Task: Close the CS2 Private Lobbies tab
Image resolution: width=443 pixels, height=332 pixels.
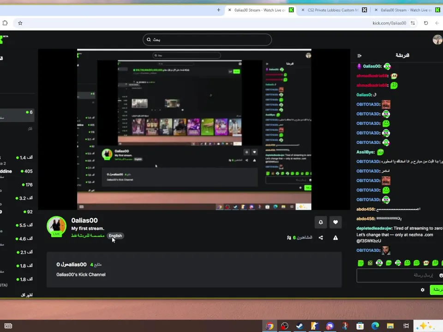Action: coord(303,10)
